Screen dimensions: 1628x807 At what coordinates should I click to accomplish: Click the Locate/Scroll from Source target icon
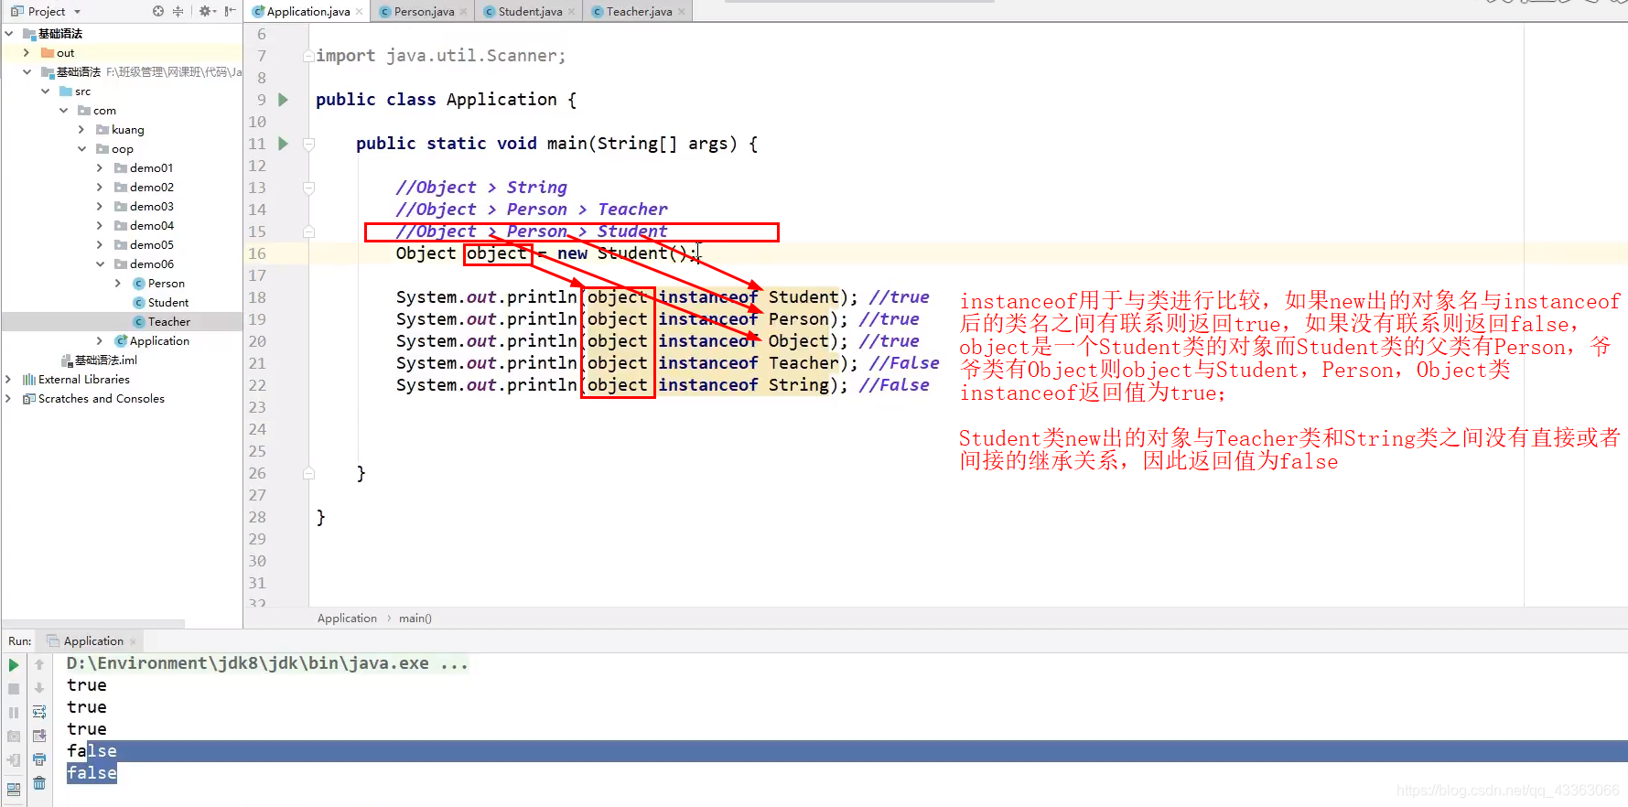[x=158, y=11]
